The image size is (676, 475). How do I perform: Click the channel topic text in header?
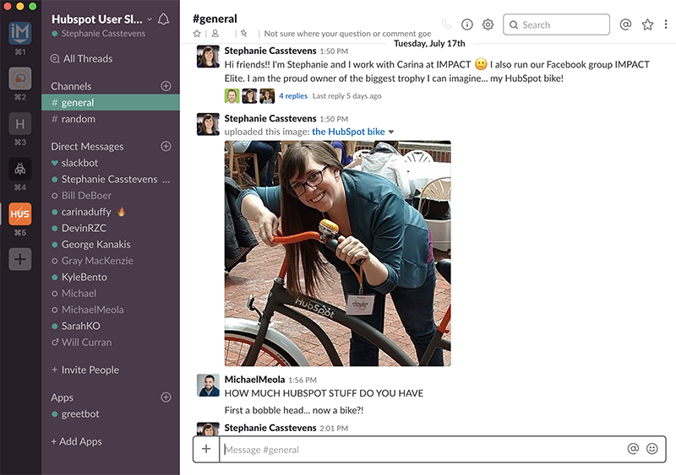[347, 34]
